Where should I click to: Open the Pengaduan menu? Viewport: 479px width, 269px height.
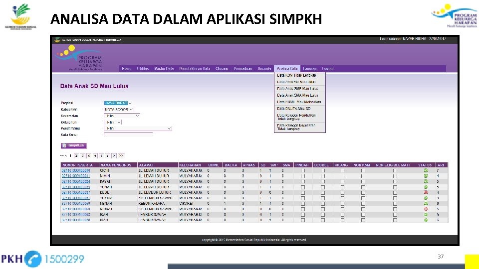click(x=243, y=69)
